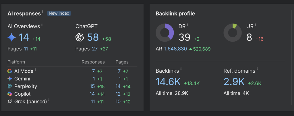Open Copilot pages value 12

118,94
